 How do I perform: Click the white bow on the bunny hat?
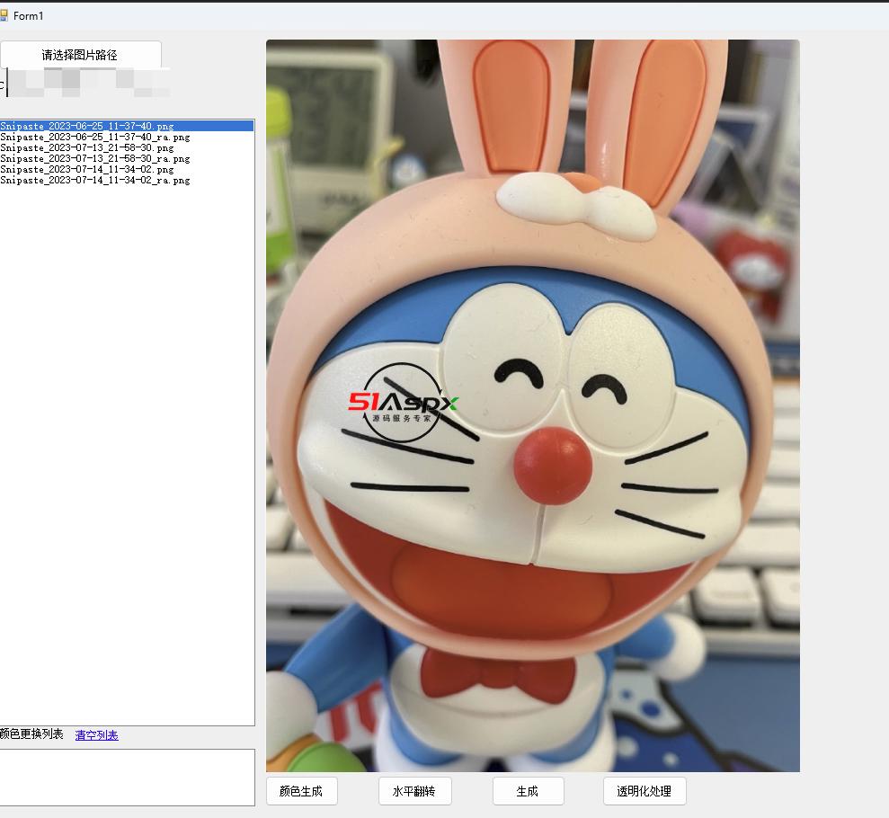[x=577, y=203]
